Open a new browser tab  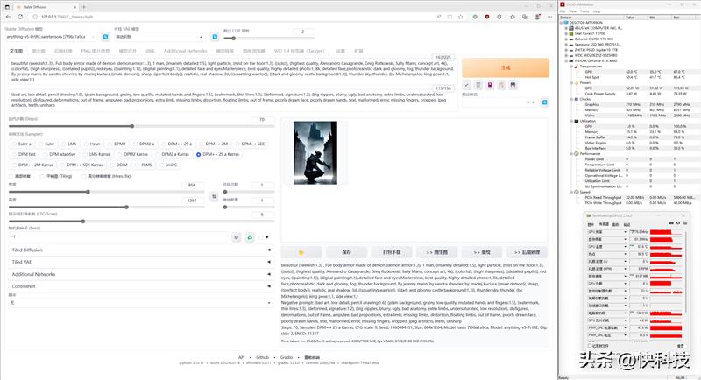(x=83, y=7)
